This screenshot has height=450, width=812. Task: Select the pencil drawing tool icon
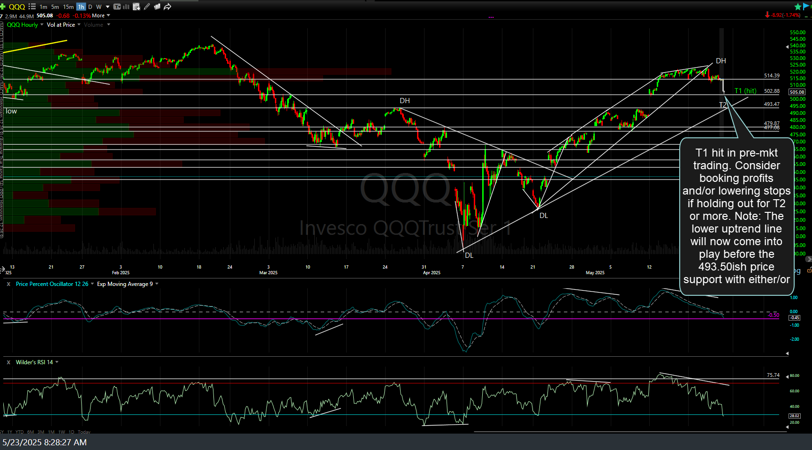point(146,6)
